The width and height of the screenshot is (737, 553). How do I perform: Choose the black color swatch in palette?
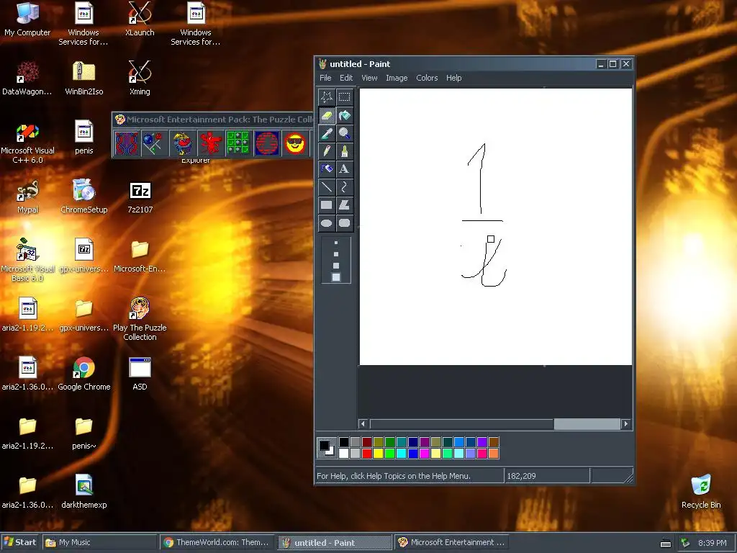pyautogui.click(x=344, y=442)
